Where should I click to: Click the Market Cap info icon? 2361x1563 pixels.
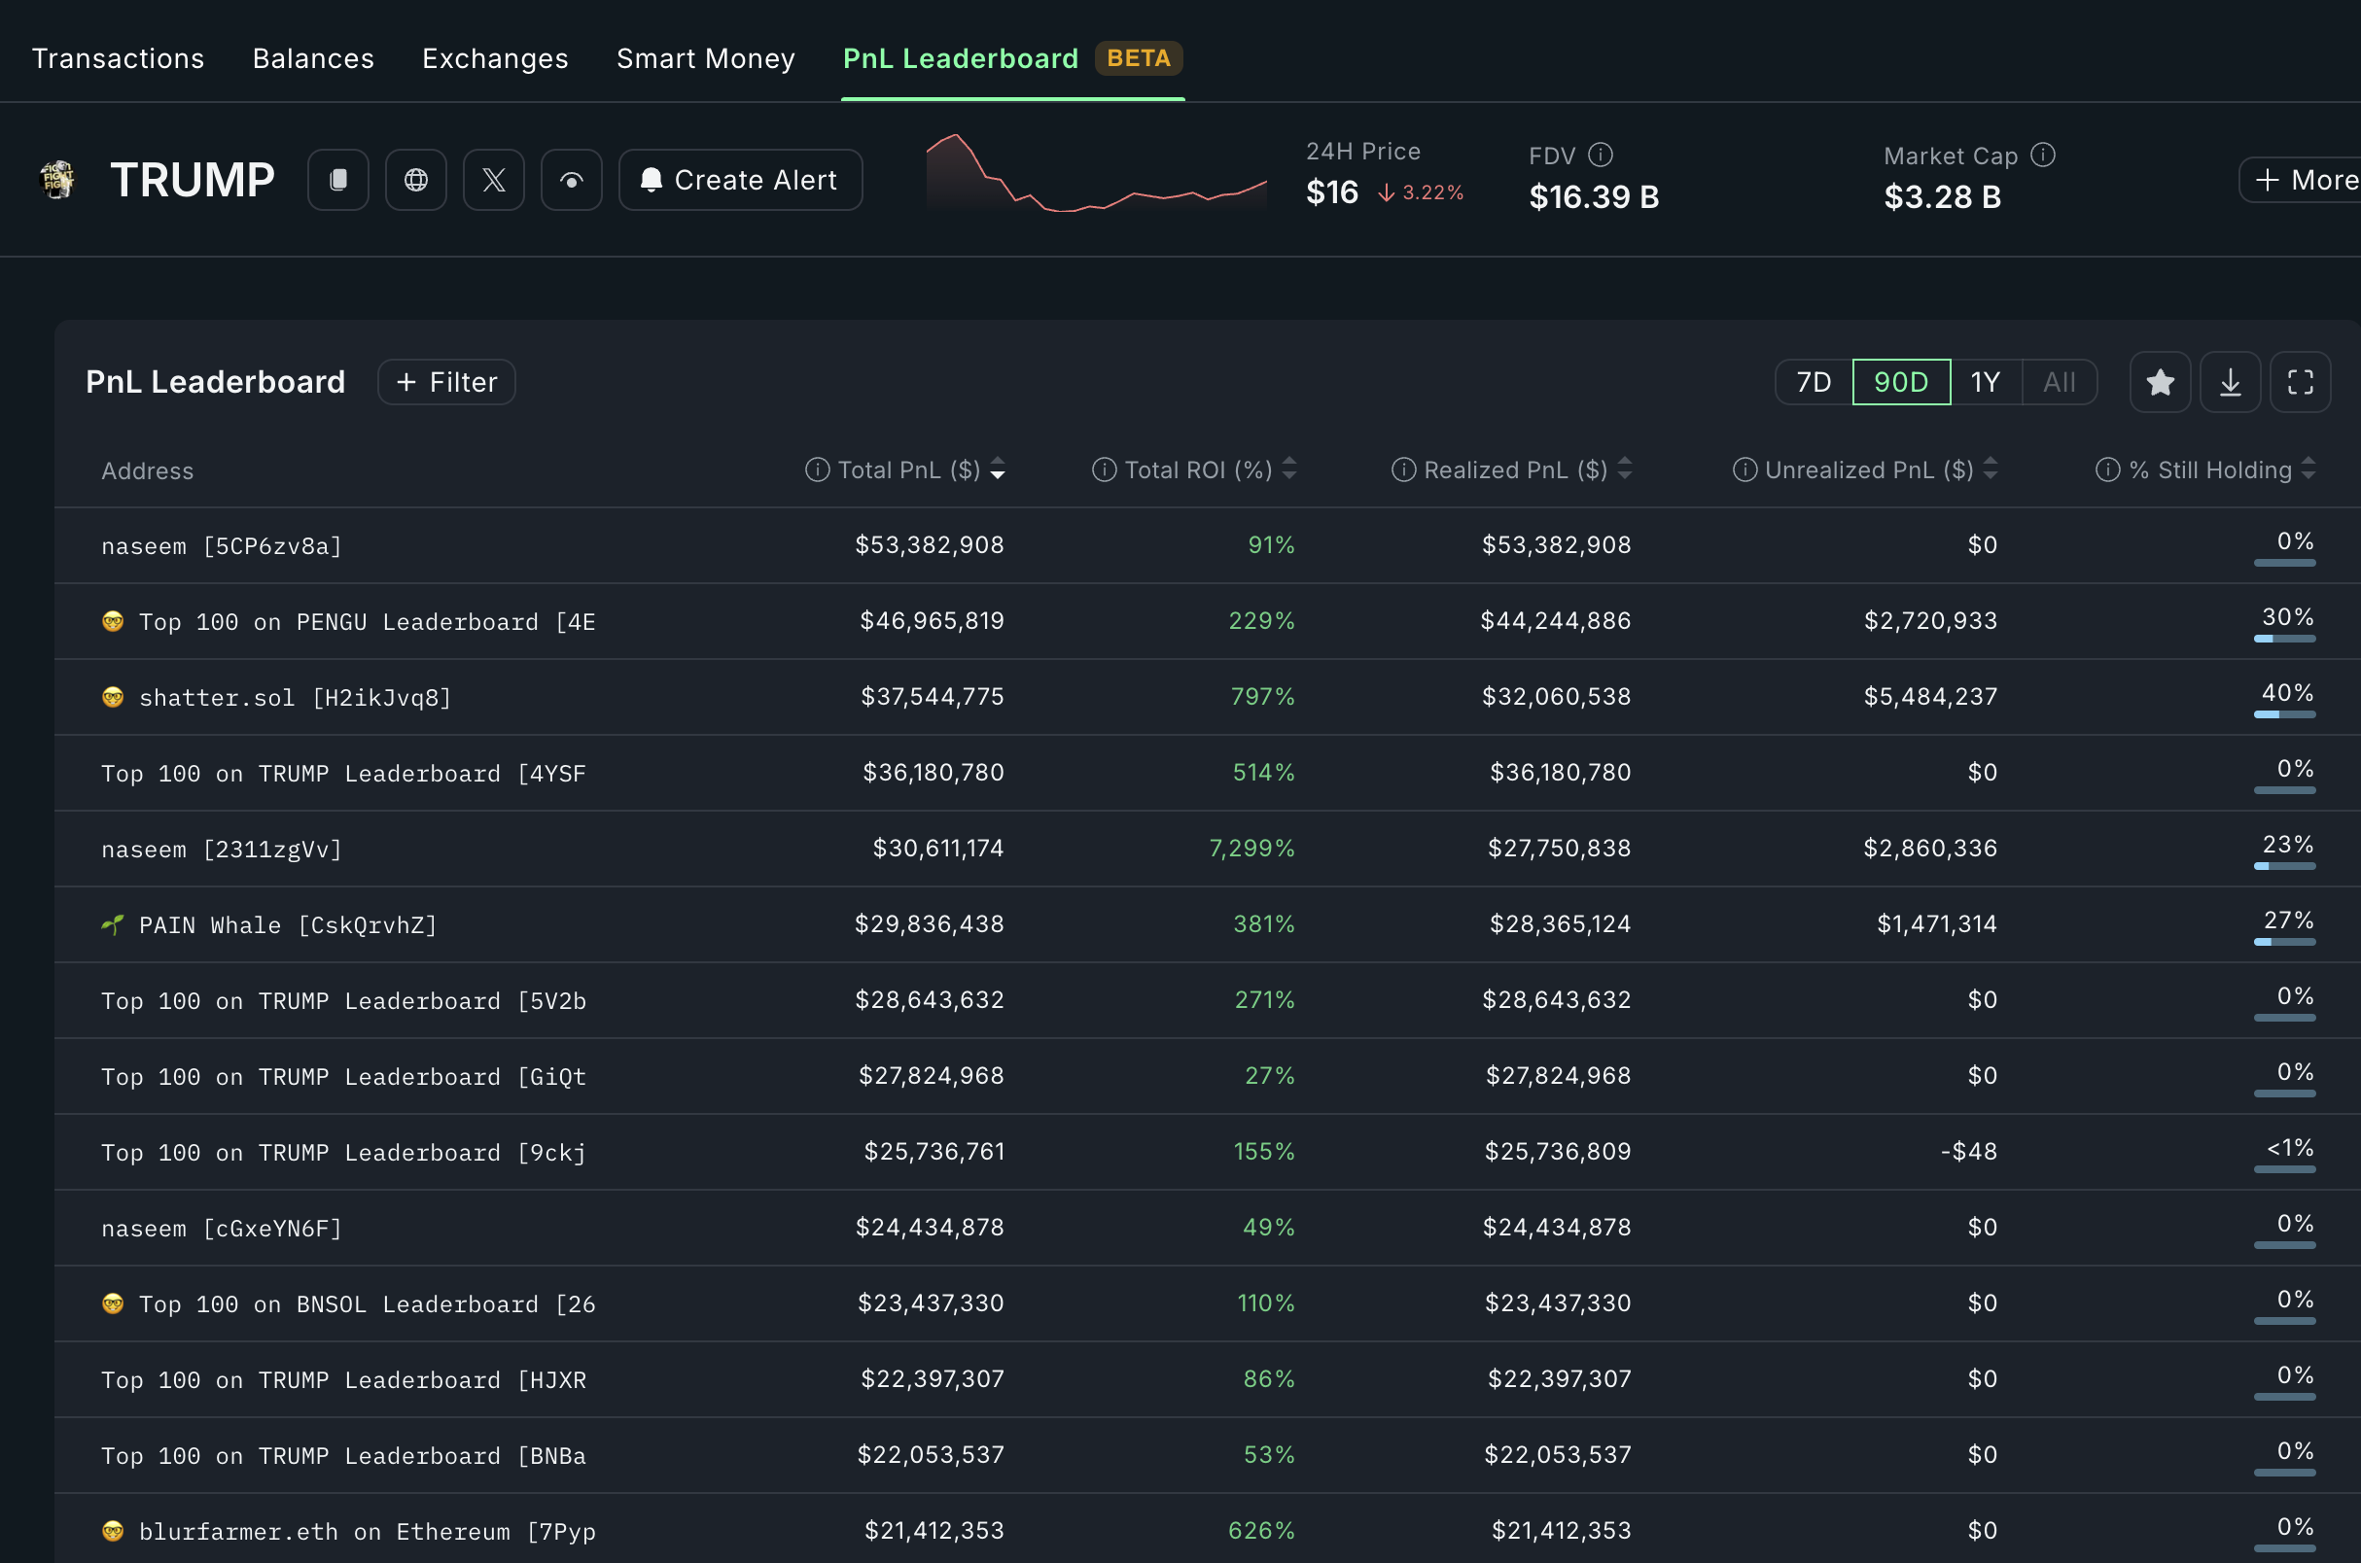[2043, 155]
